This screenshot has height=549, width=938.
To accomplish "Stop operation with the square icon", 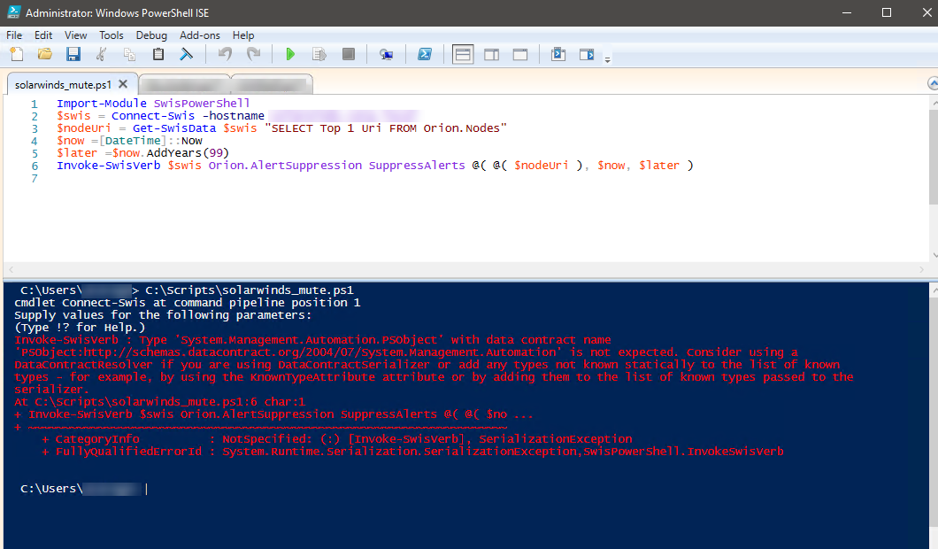I will [348, 55].
